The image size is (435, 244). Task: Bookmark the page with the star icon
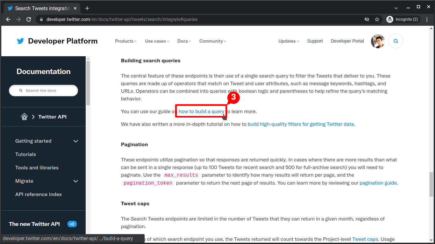377,19
